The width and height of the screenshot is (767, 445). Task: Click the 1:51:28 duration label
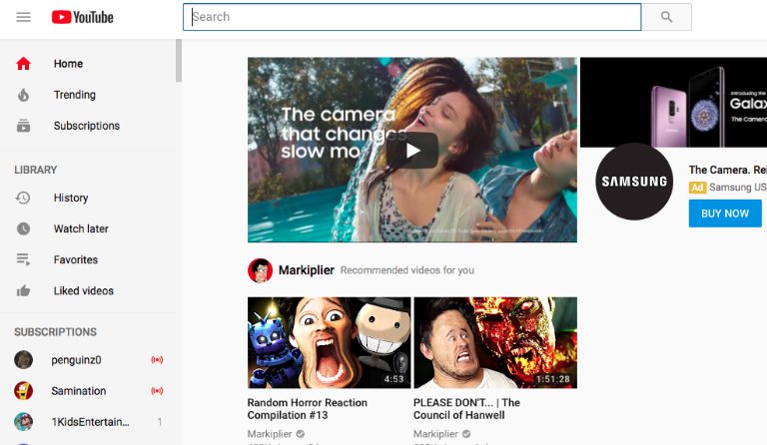[x=553, y=379]
